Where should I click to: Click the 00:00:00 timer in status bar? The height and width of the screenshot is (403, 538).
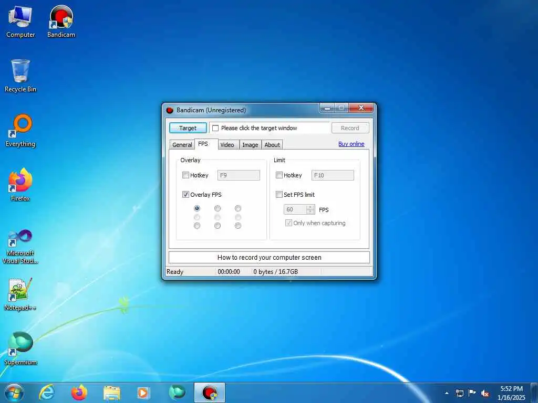pyautogui.click(x=229, y=272)
